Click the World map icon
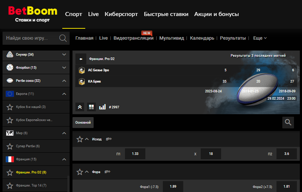302x192 pixels. [10, 133]
